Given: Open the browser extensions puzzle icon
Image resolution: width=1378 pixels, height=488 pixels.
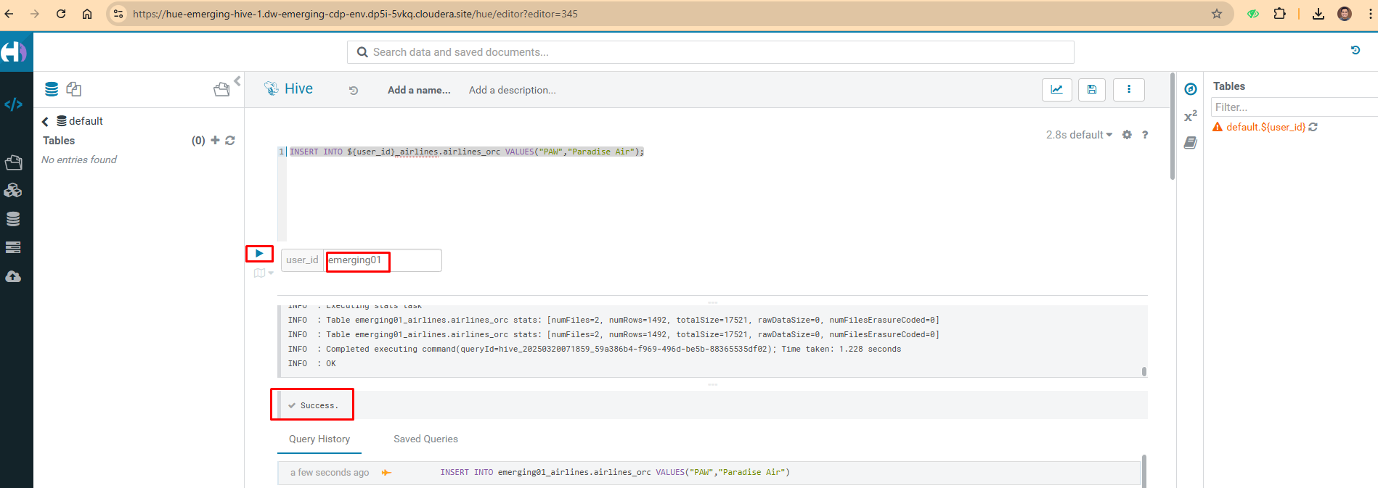Looking at the screenshot, I should coord(1280,14).
